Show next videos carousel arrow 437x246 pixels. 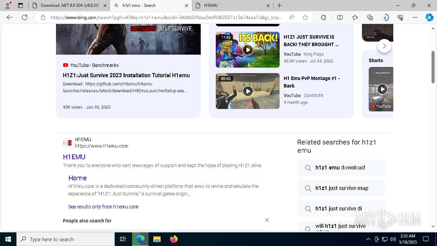[x=384, y=46]
